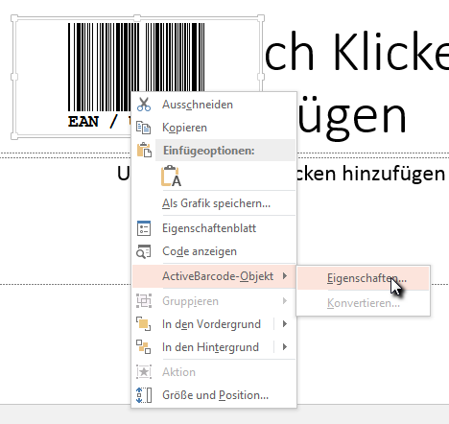449x424 pixels.
Task: Expand the ActiveBarcode-Objekt submenu arrow
Action: (285, 276)
